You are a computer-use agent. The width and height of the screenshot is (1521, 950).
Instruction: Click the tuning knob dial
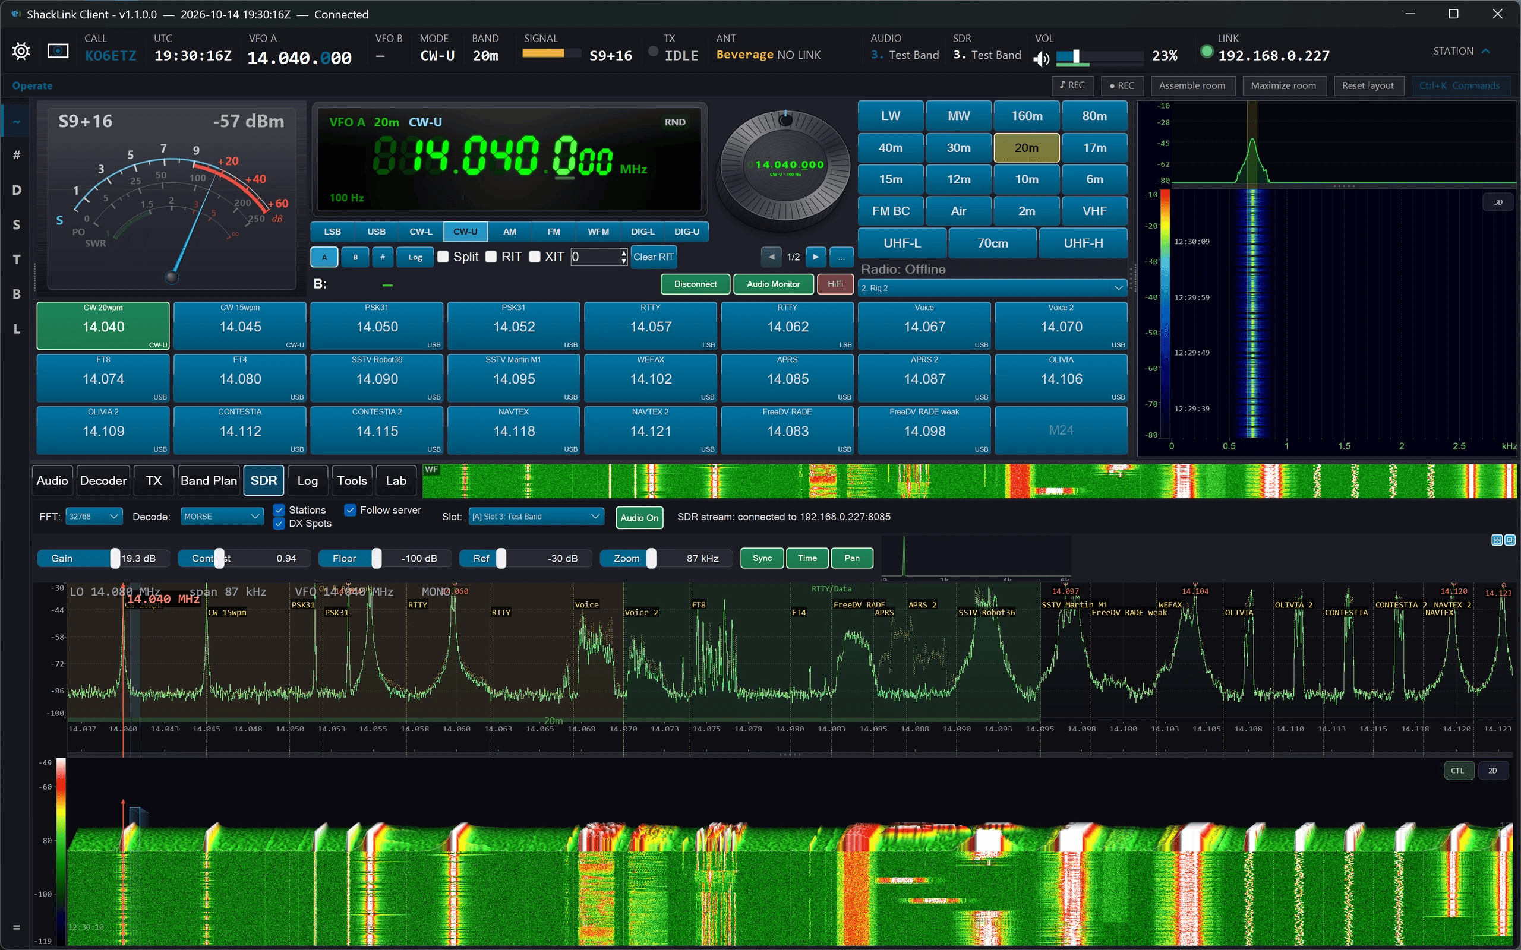coord(785,167)
